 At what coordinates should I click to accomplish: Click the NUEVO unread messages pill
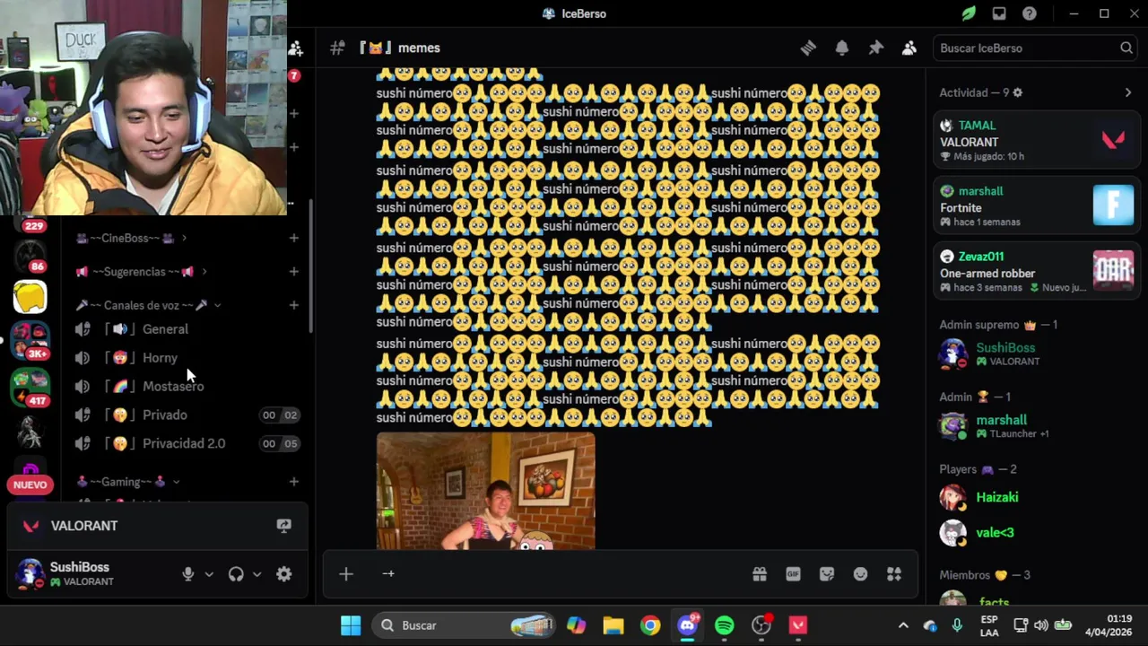(30, 484)
